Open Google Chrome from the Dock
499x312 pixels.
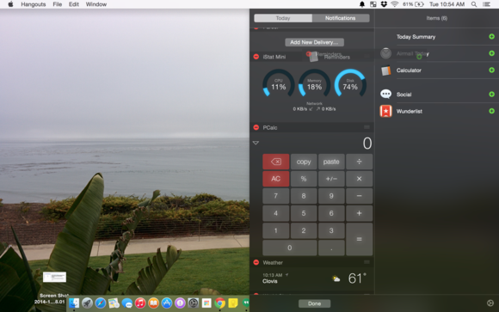tap(219, 303)
